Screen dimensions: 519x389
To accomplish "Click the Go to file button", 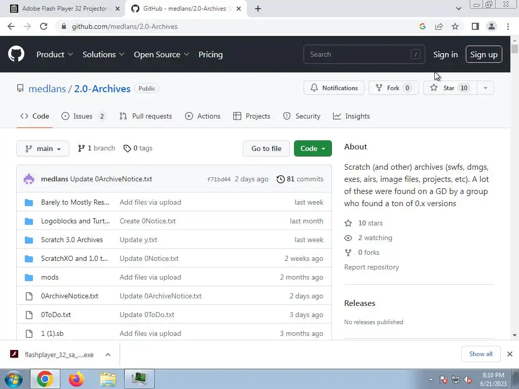I will pyautogui.click(x=266, y=148).
